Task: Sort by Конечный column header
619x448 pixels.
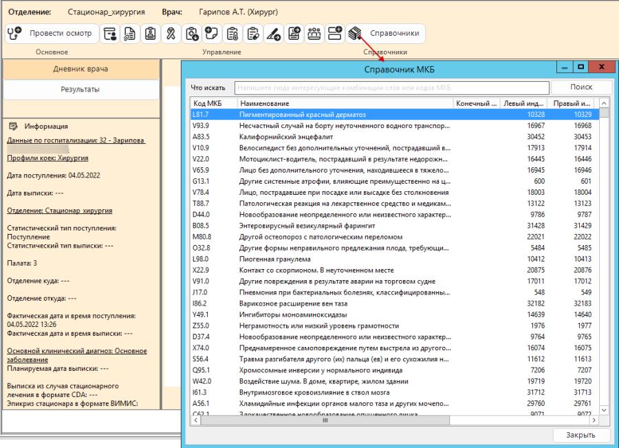Action: point(477,103)
